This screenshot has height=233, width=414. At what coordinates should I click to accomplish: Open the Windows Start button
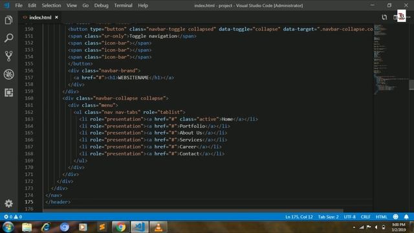point(8,227)
